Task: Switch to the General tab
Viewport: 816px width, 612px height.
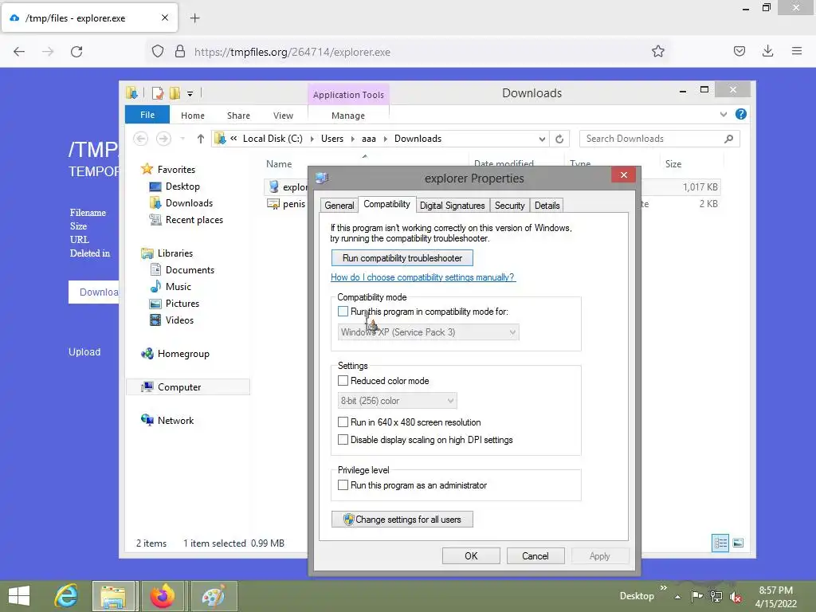Action: (x=339, y=206)
